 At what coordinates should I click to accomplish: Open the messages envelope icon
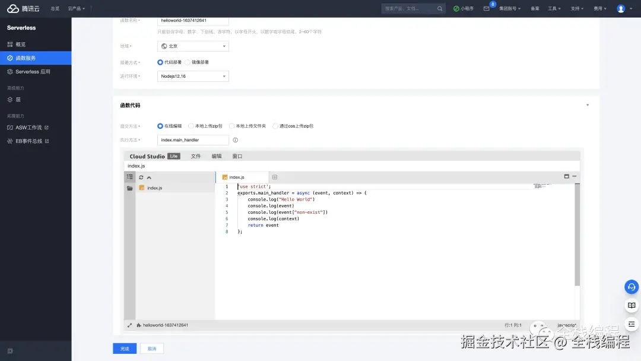(x=487, y=8)
